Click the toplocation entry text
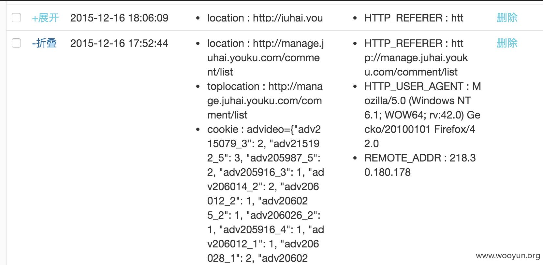Screen dimensions: 543x265 pos(265,101)
